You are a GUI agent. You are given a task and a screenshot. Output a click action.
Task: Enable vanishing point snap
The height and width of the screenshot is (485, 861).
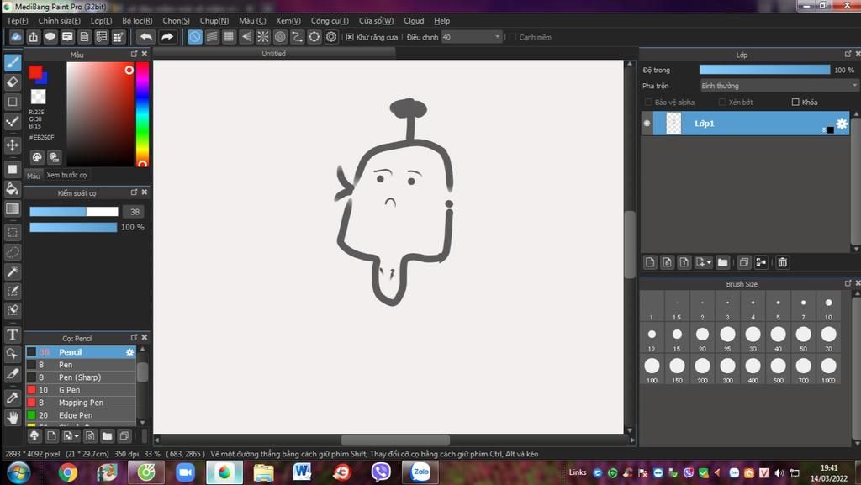246,37
